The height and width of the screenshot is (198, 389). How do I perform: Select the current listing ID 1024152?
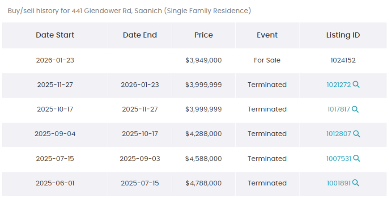[x=343, y=60]
